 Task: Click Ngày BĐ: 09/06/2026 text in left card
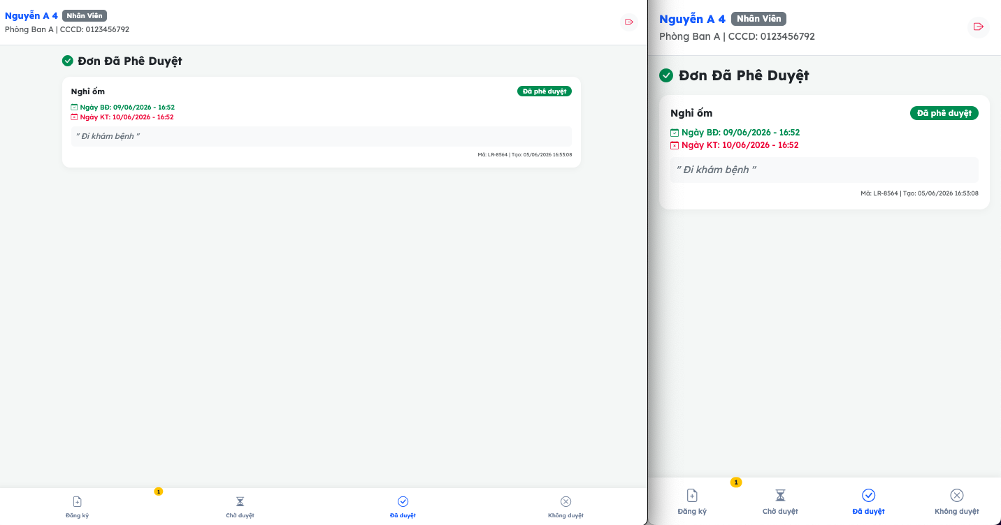(x=127, y=108)
